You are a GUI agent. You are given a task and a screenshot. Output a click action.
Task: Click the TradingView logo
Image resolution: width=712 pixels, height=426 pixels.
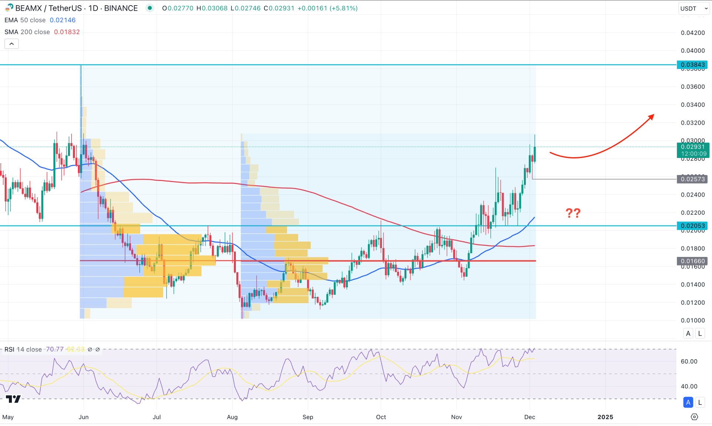13,399
